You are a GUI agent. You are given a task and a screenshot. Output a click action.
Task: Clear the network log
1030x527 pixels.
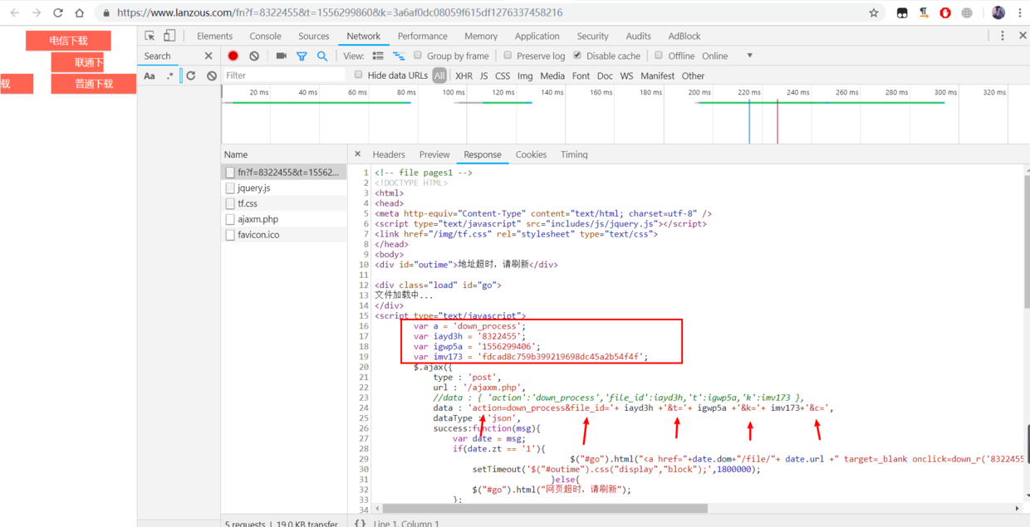[254, 56]
